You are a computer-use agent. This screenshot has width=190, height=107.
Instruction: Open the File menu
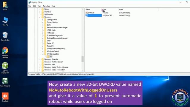[30, 6]
